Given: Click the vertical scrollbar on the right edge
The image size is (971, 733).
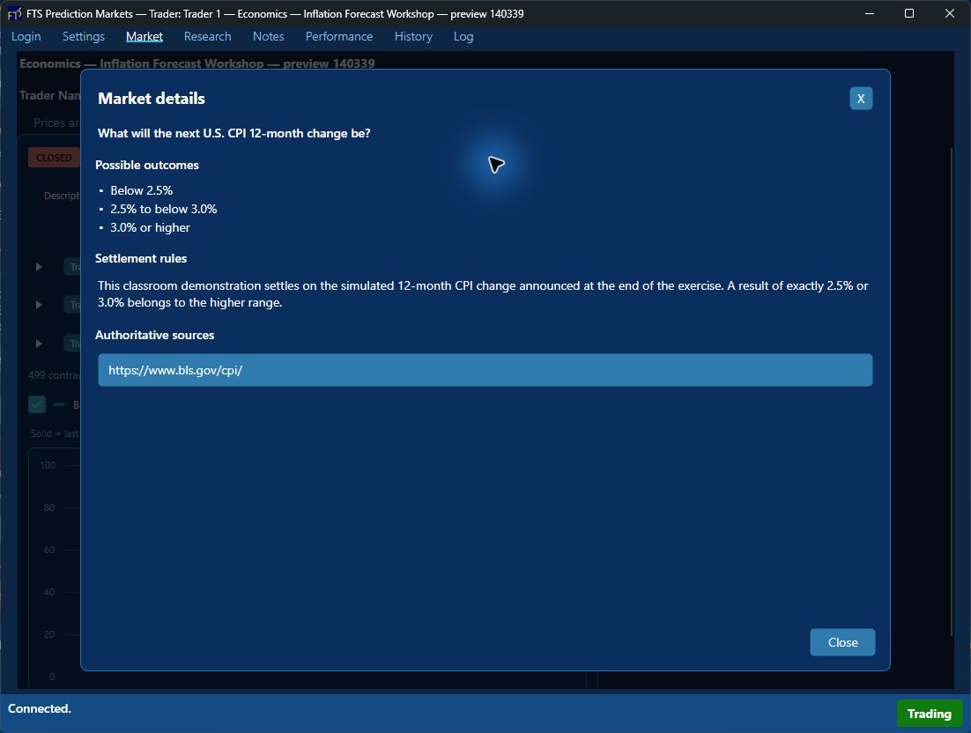Looking at the screenshot, I should 952,391.
